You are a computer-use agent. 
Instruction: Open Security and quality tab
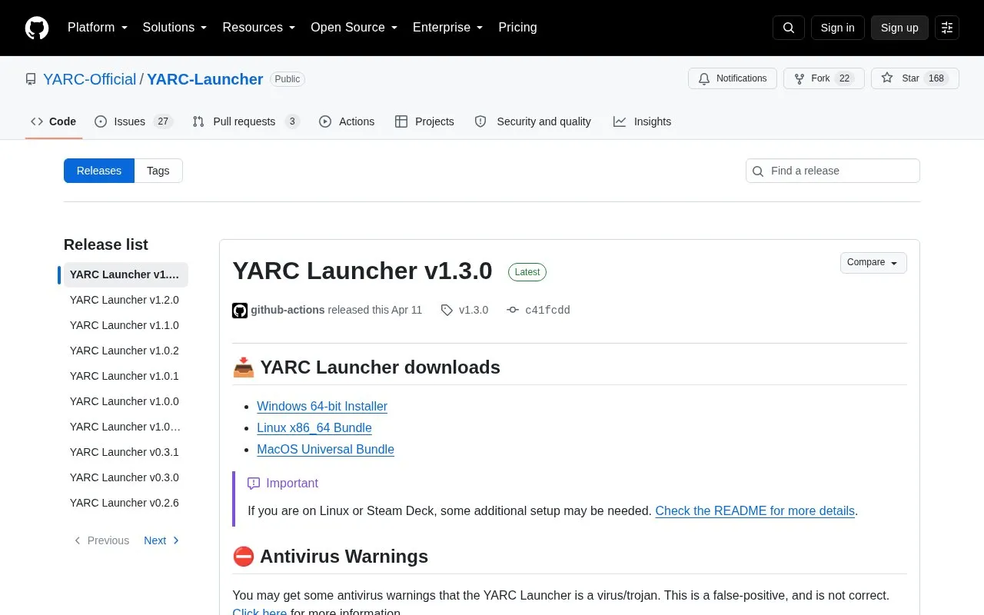pyautogui.click(x=533, y=121)
